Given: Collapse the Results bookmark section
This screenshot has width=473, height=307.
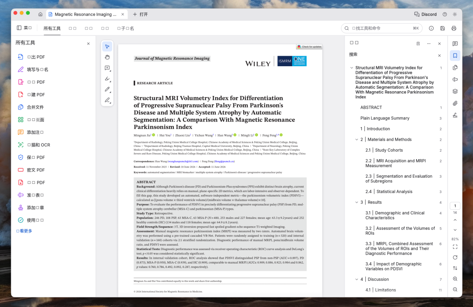Looking at the screenshot, I should 357,203.
